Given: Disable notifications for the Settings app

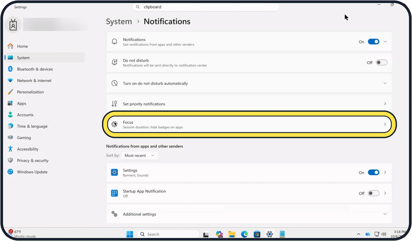Looking at the screenshot, I should (x=374, y=172).
